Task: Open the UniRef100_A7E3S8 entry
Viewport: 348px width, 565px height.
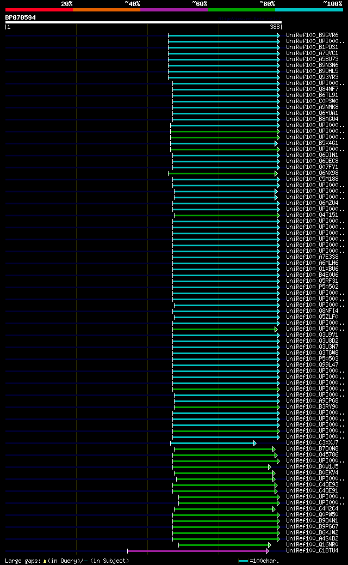Action: tap(312, 257)
